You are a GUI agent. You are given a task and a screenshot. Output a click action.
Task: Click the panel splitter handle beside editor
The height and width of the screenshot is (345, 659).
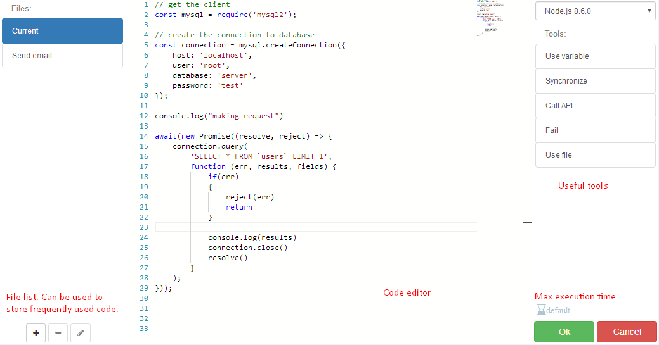(527, 222)
